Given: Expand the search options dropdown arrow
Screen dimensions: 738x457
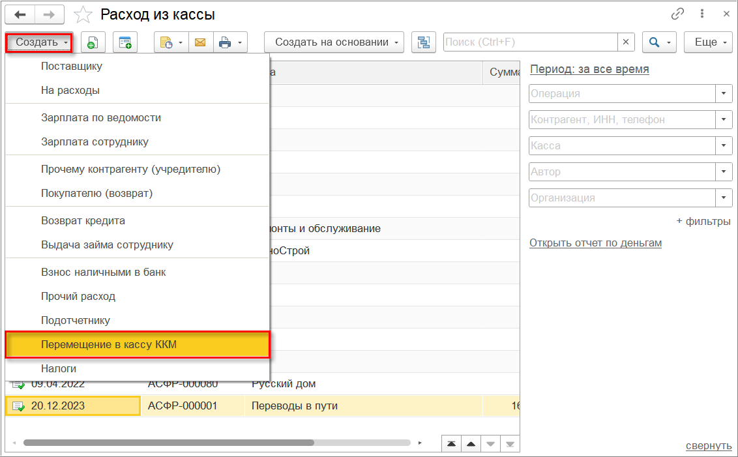Looking at the screenshot, I should coord(669,43).
